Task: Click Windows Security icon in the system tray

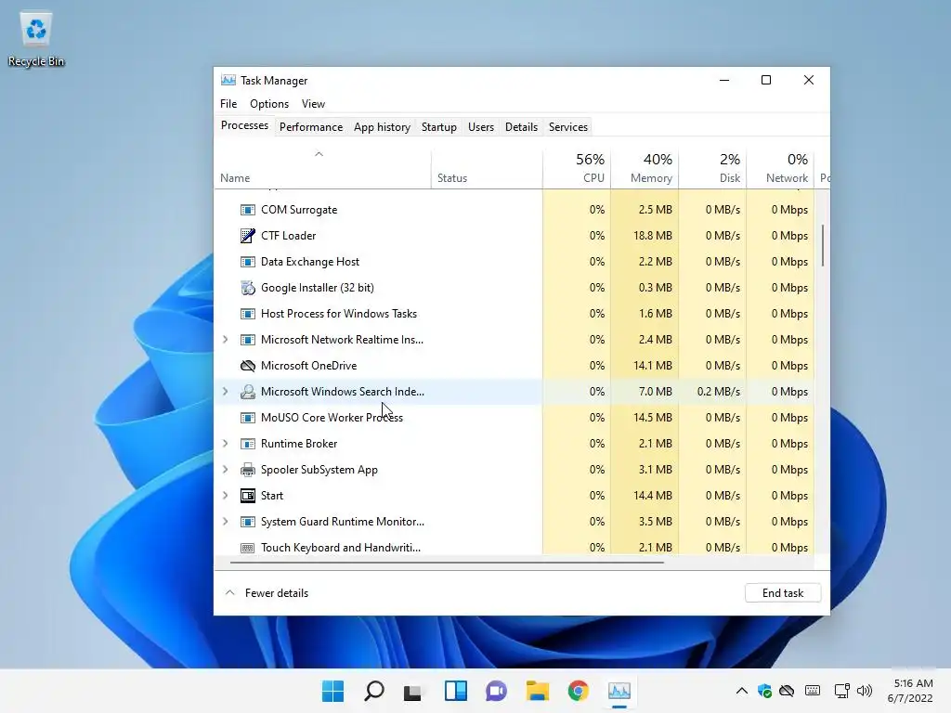Action: tap(764, 691)
